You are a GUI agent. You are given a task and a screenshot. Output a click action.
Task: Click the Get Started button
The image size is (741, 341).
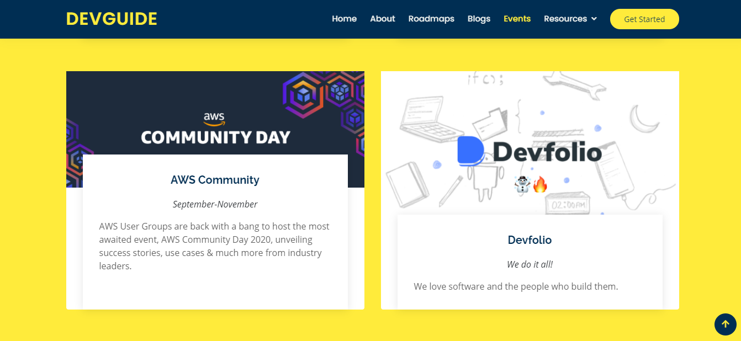coord(644,19)
